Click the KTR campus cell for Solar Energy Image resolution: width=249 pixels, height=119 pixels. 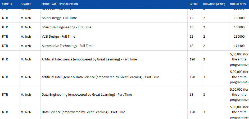click(x=5, y=18)
